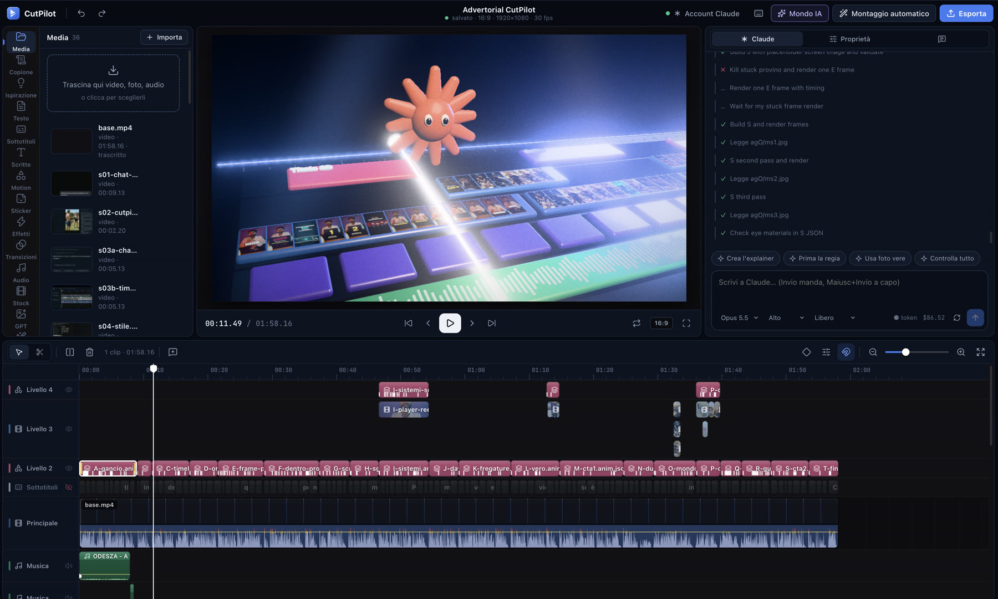The width and height of the screenshot is (998, 599).
Task: Click the redo arrow icon
Action: point(102,13)
